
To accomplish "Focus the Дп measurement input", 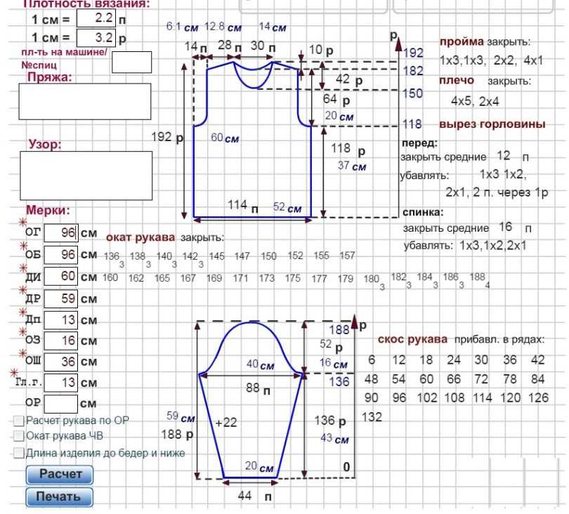I will click(x=60, y=319).
